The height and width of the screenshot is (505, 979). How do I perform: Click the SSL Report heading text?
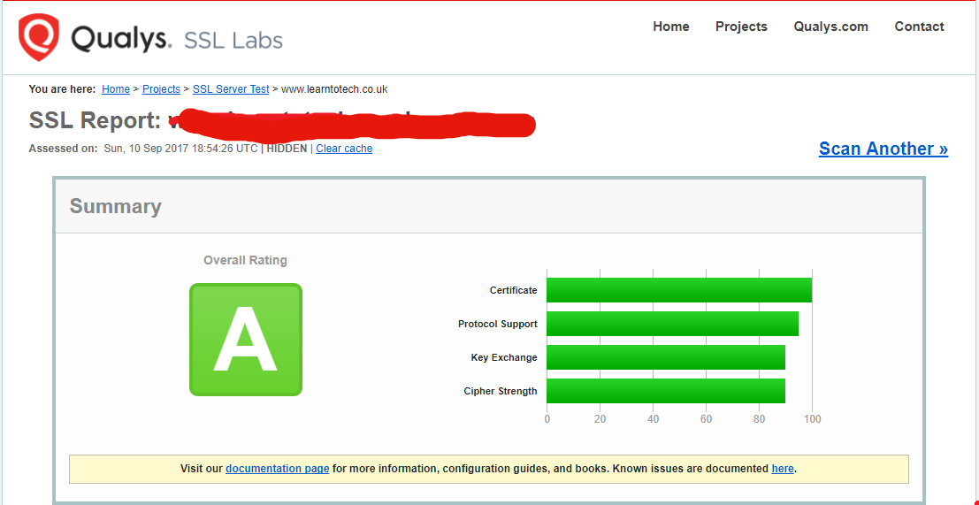96,121
